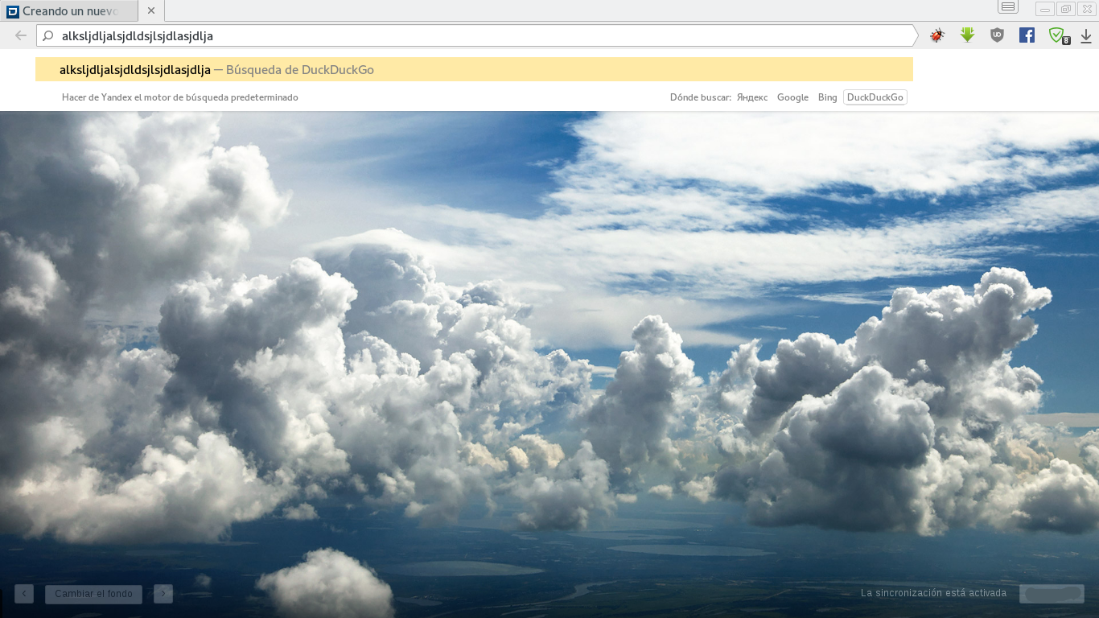
Task: Minimize the browser window
Action: [1045, 9]
